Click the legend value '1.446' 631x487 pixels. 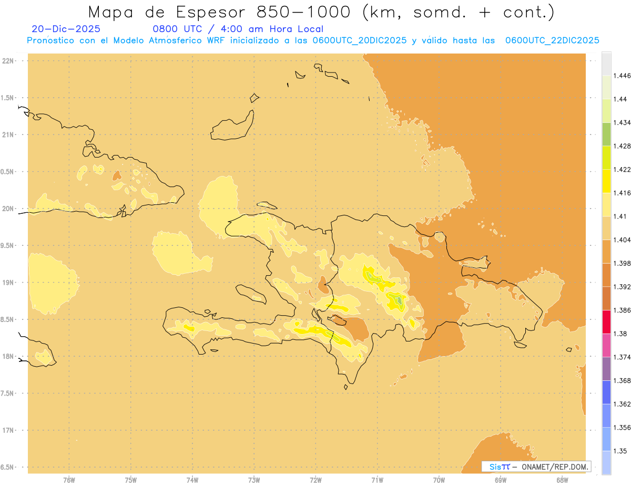pos(622,76)
